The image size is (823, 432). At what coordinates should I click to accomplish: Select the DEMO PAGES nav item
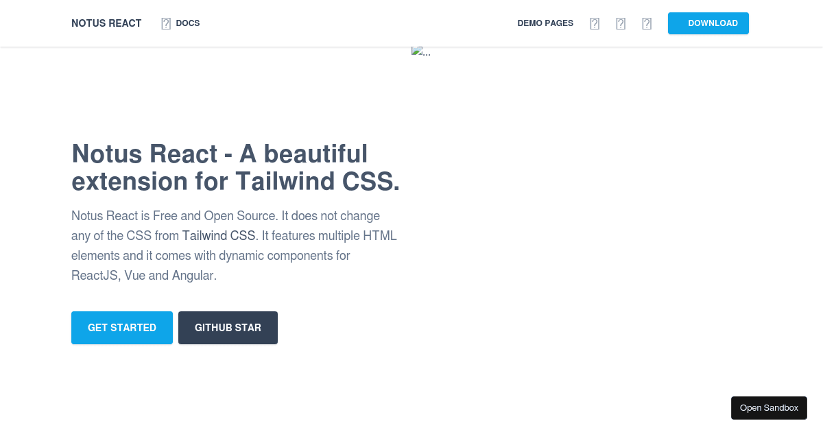(x=545, y=23)
